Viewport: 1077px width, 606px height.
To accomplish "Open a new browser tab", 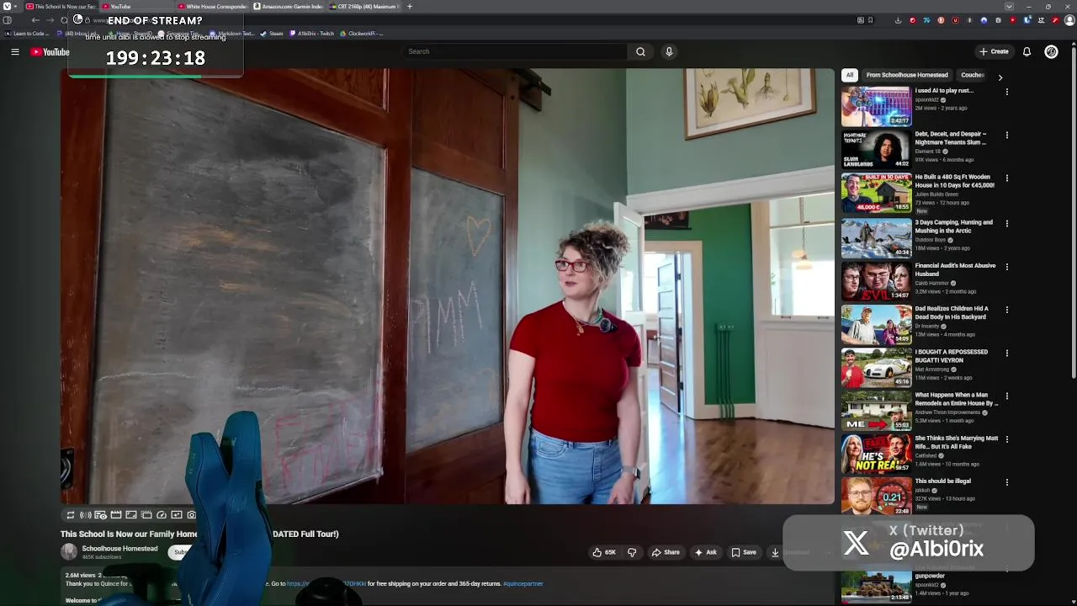I will (x=410, y=6).
